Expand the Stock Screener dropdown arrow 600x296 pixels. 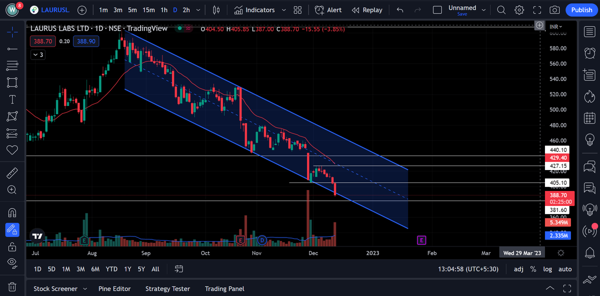pyautogui.click(x=85, y=288)
